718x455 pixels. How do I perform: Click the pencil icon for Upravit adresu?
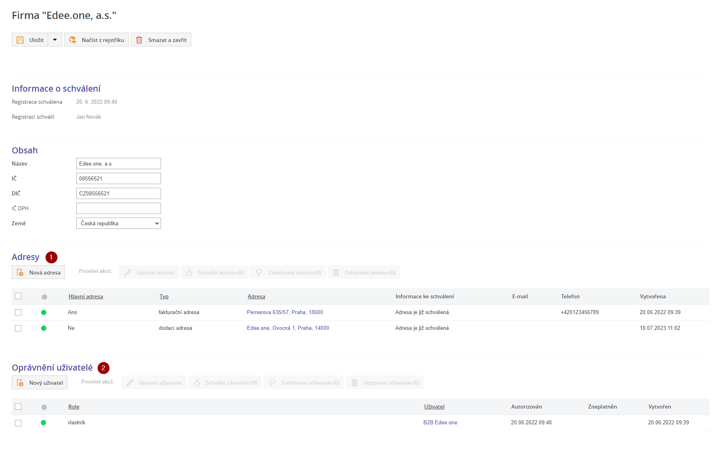click(x=128, y=273)
